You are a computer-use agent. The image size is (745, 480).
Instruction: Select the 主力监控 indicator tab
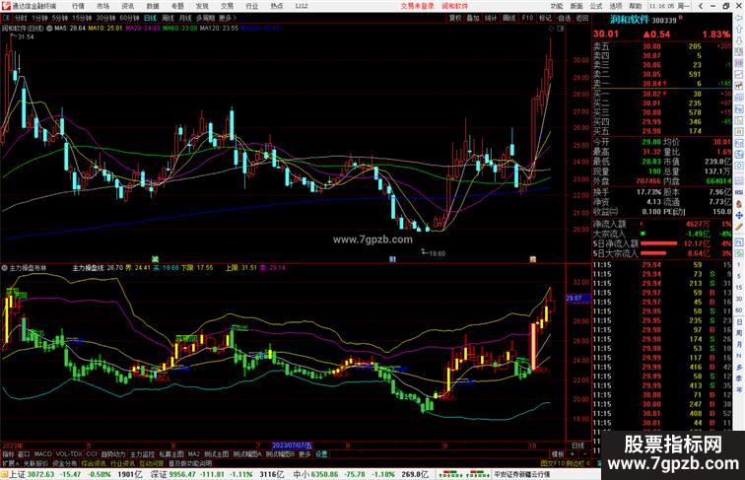142,454
